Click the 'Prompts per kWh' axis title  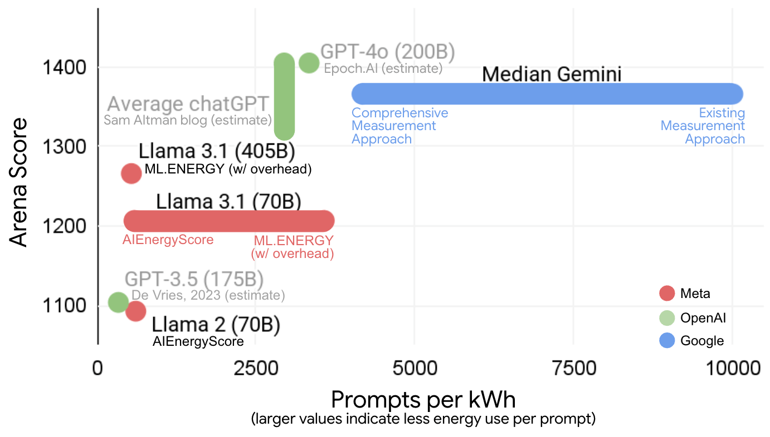pyautogui.click(x=423, y=400)
